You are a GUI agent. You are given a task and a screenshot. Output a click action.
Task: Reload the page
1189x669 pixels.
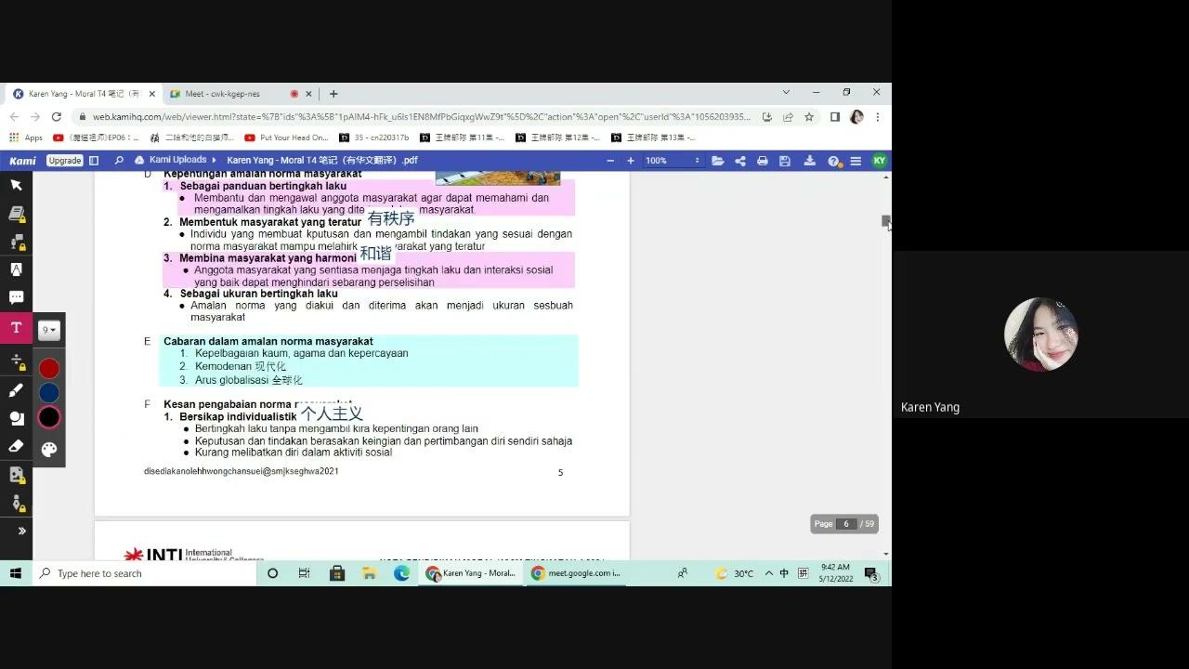57,117
